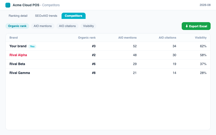Click Rival Beta's 29 mentions value

point(135,64)
